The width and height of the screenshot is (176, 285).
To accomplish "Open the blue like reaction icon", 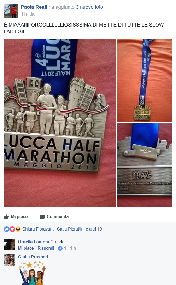I will coord(7,229).
